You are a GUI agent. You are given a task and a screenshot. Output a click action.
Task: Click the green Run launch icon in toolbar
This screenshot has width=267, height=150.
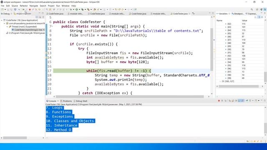(77, 10)
